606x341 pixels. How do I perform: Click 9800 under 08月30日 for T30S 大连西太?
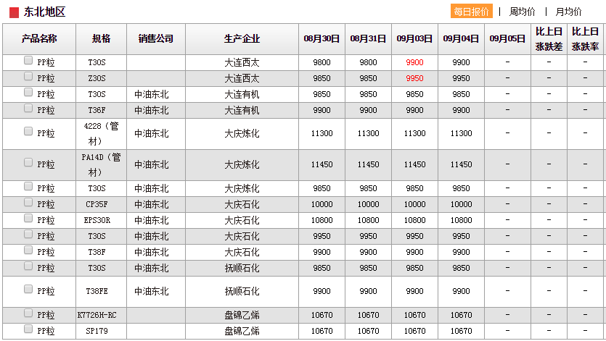tap(322, 62)
